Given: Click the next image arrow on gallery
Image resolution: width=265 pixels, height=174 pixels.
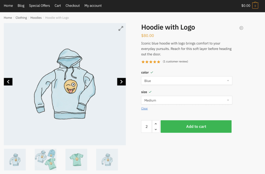Looking at the screenshot, I should pyautogui.click(x=121, y=82).
